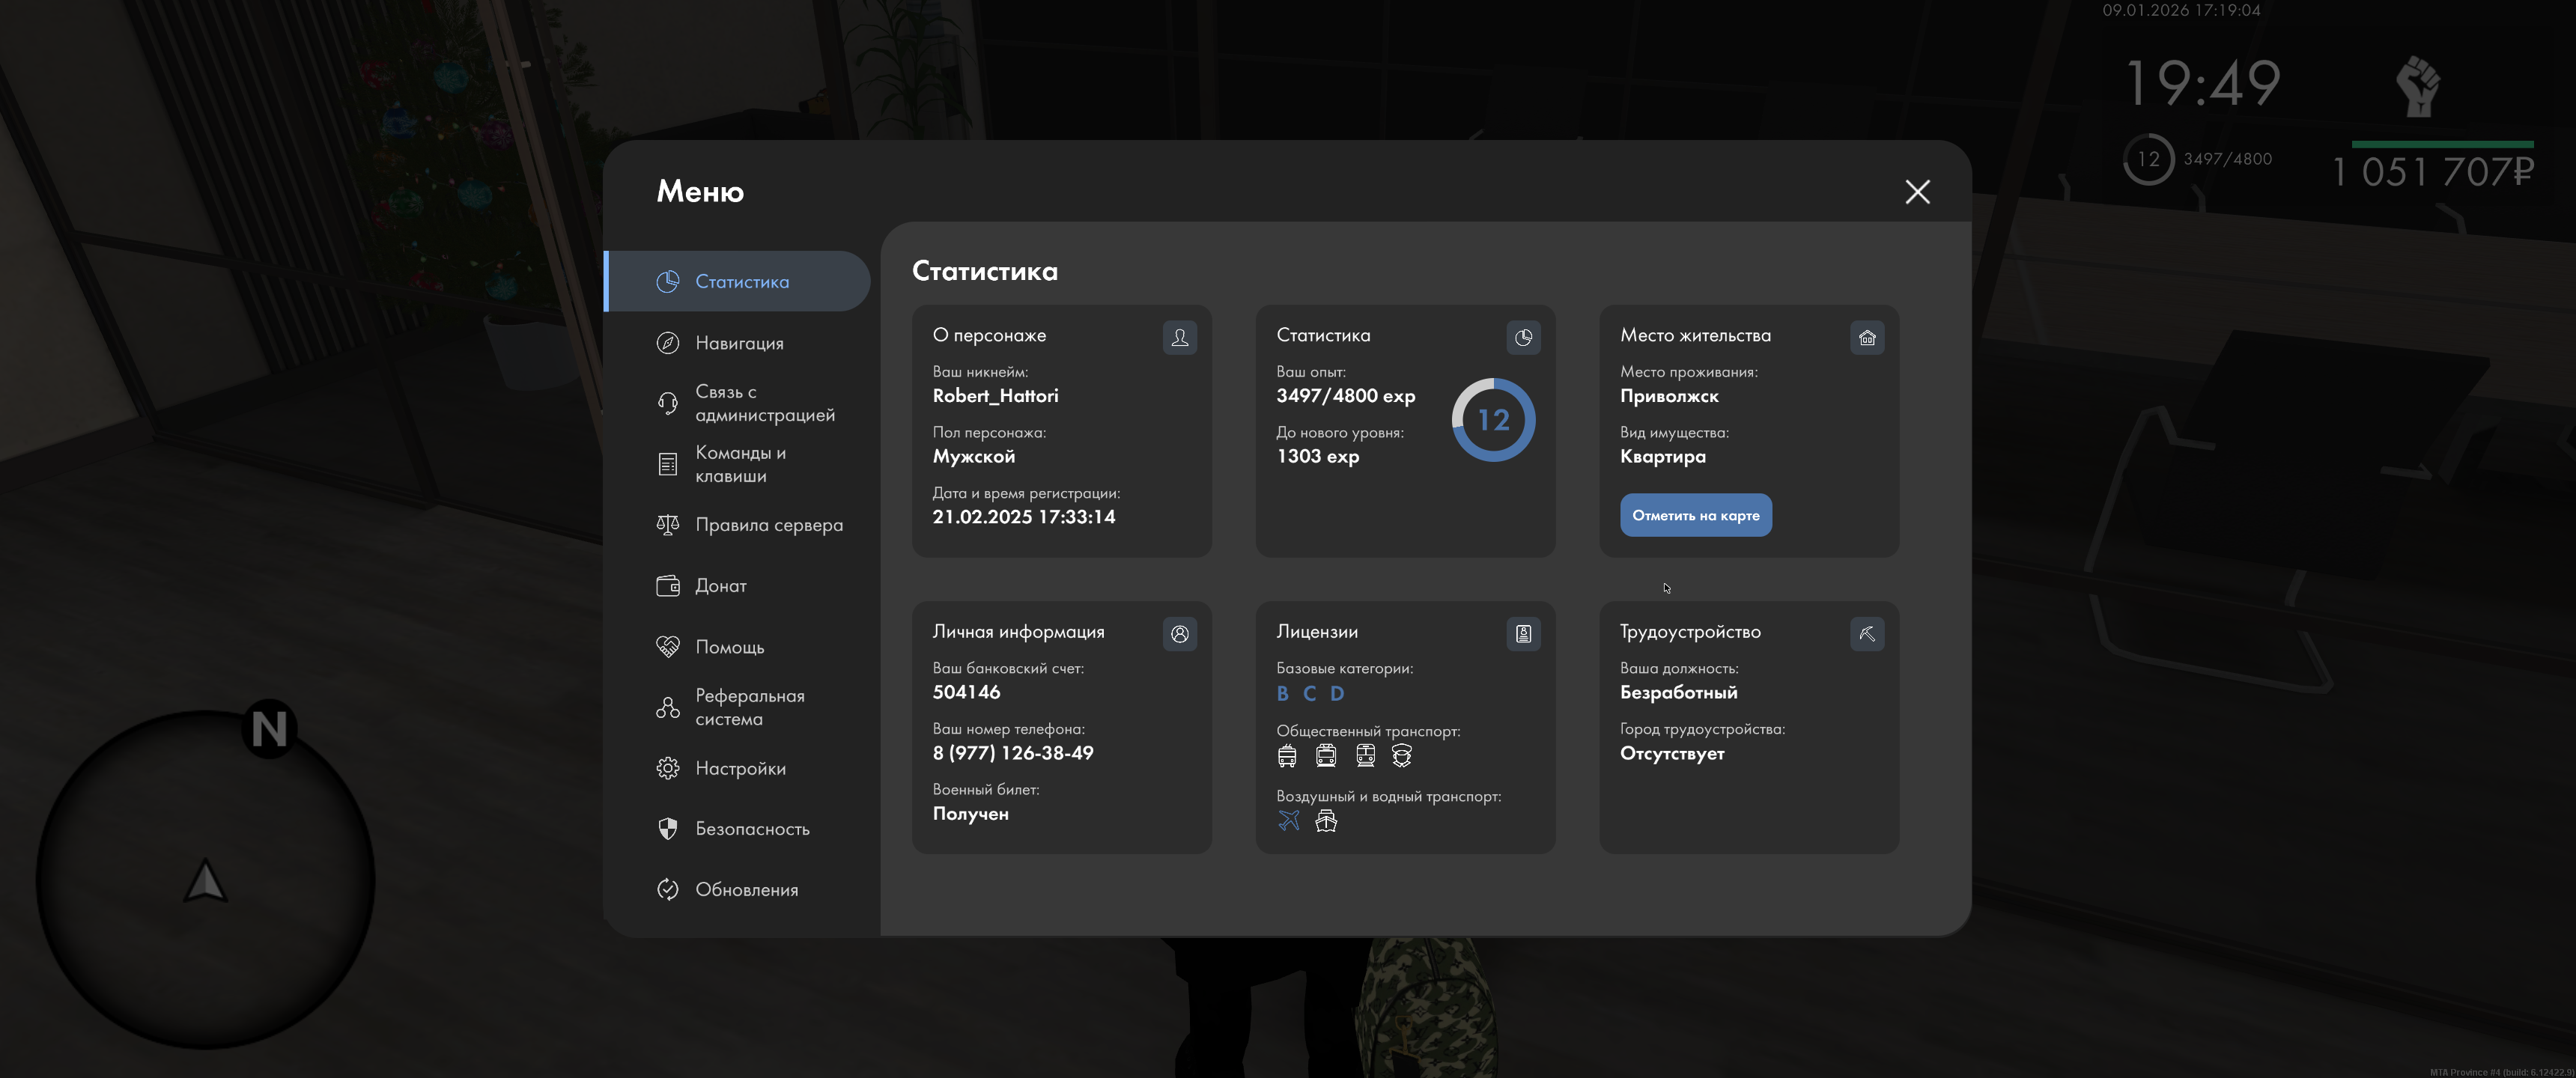
Task: Open Настройки from the sidebar
Action: [740, 768]
